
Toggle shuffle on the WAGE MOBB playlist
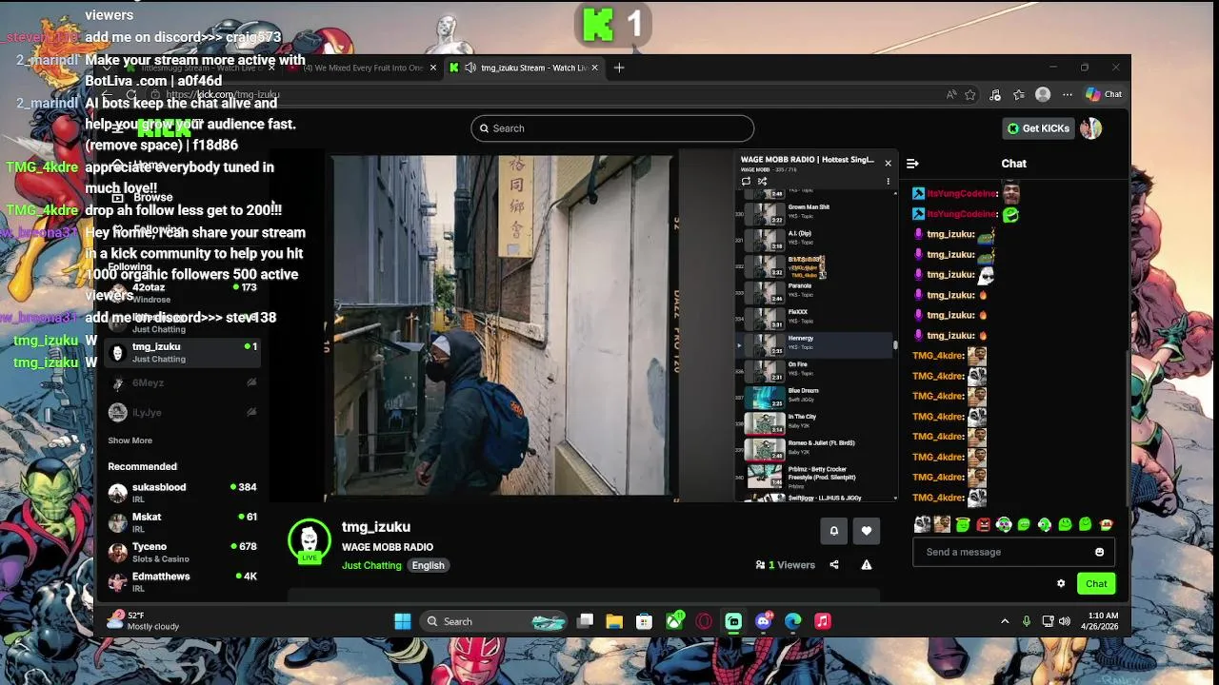[x=762, y=181]
